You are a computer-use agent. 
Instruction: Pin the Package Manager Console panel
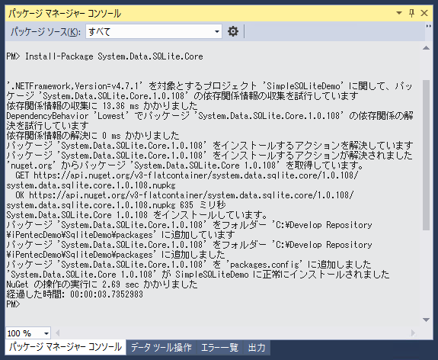[x=411, y=13]
